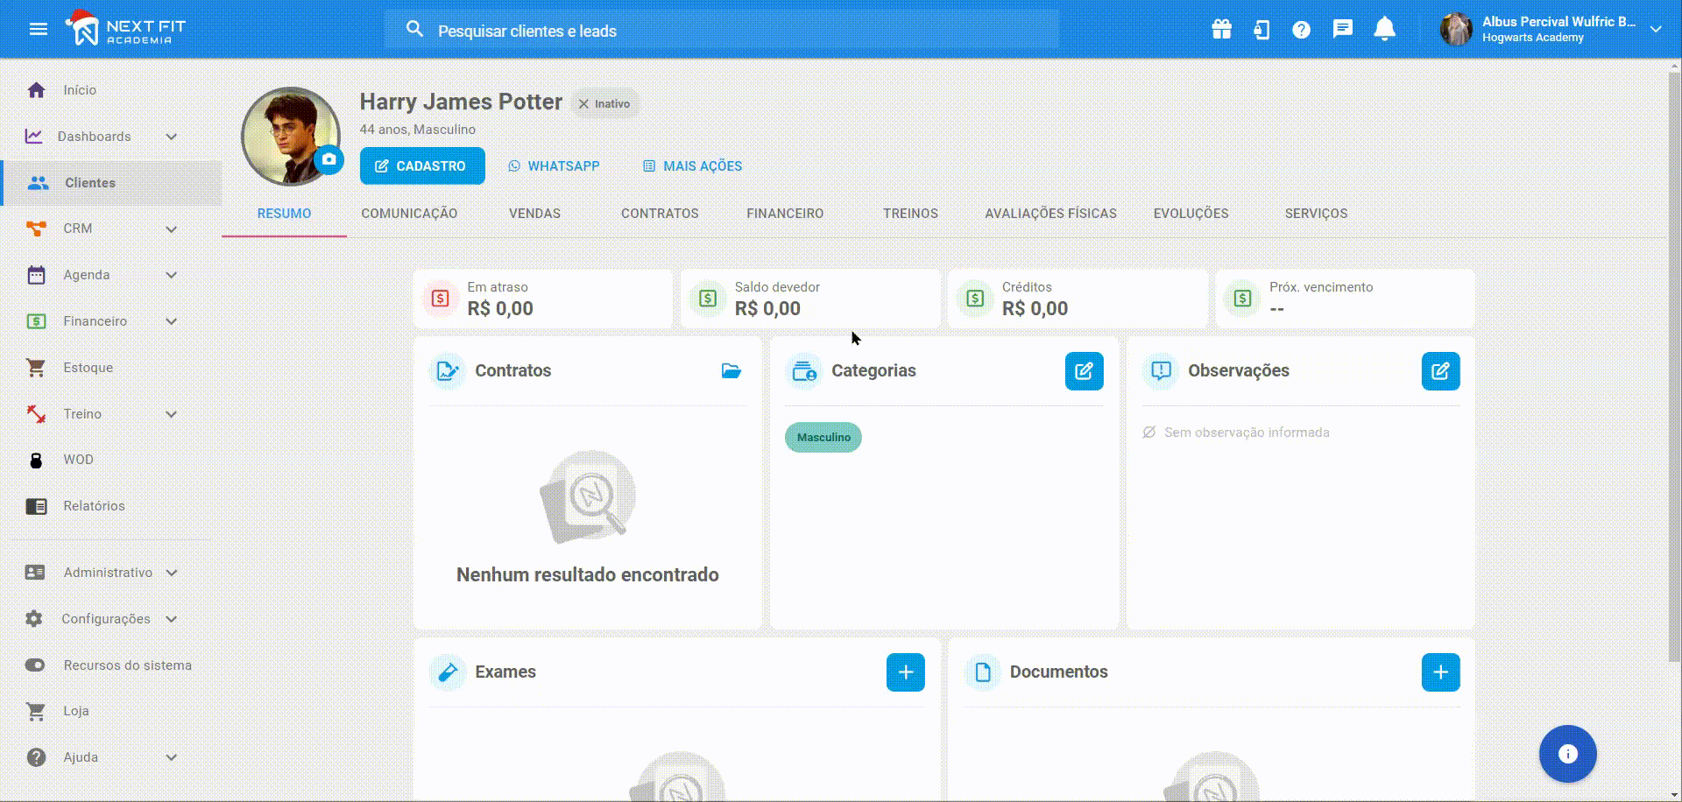The width and height of the screenshot is (1682, 802).
Task: Add a document with the plus button
Action: click(x=1440, y=672)
